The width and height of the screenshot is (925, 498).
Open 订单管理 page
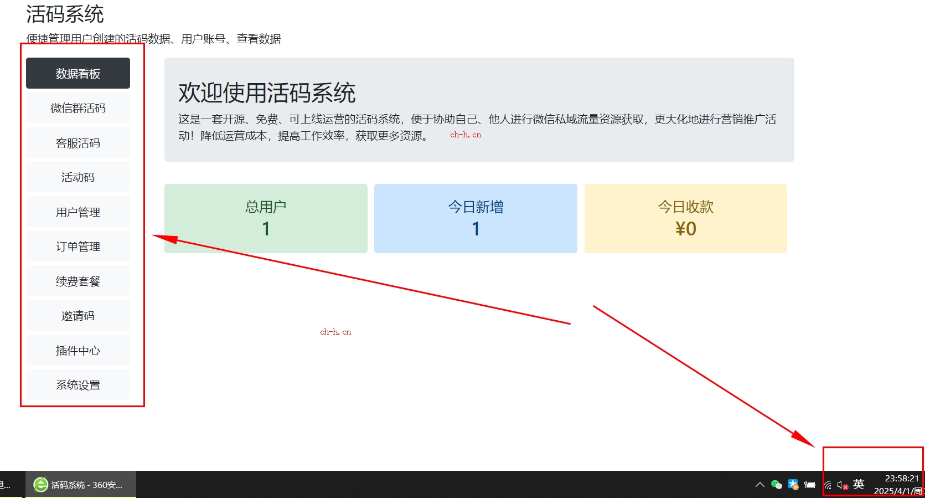click(78, 247)
